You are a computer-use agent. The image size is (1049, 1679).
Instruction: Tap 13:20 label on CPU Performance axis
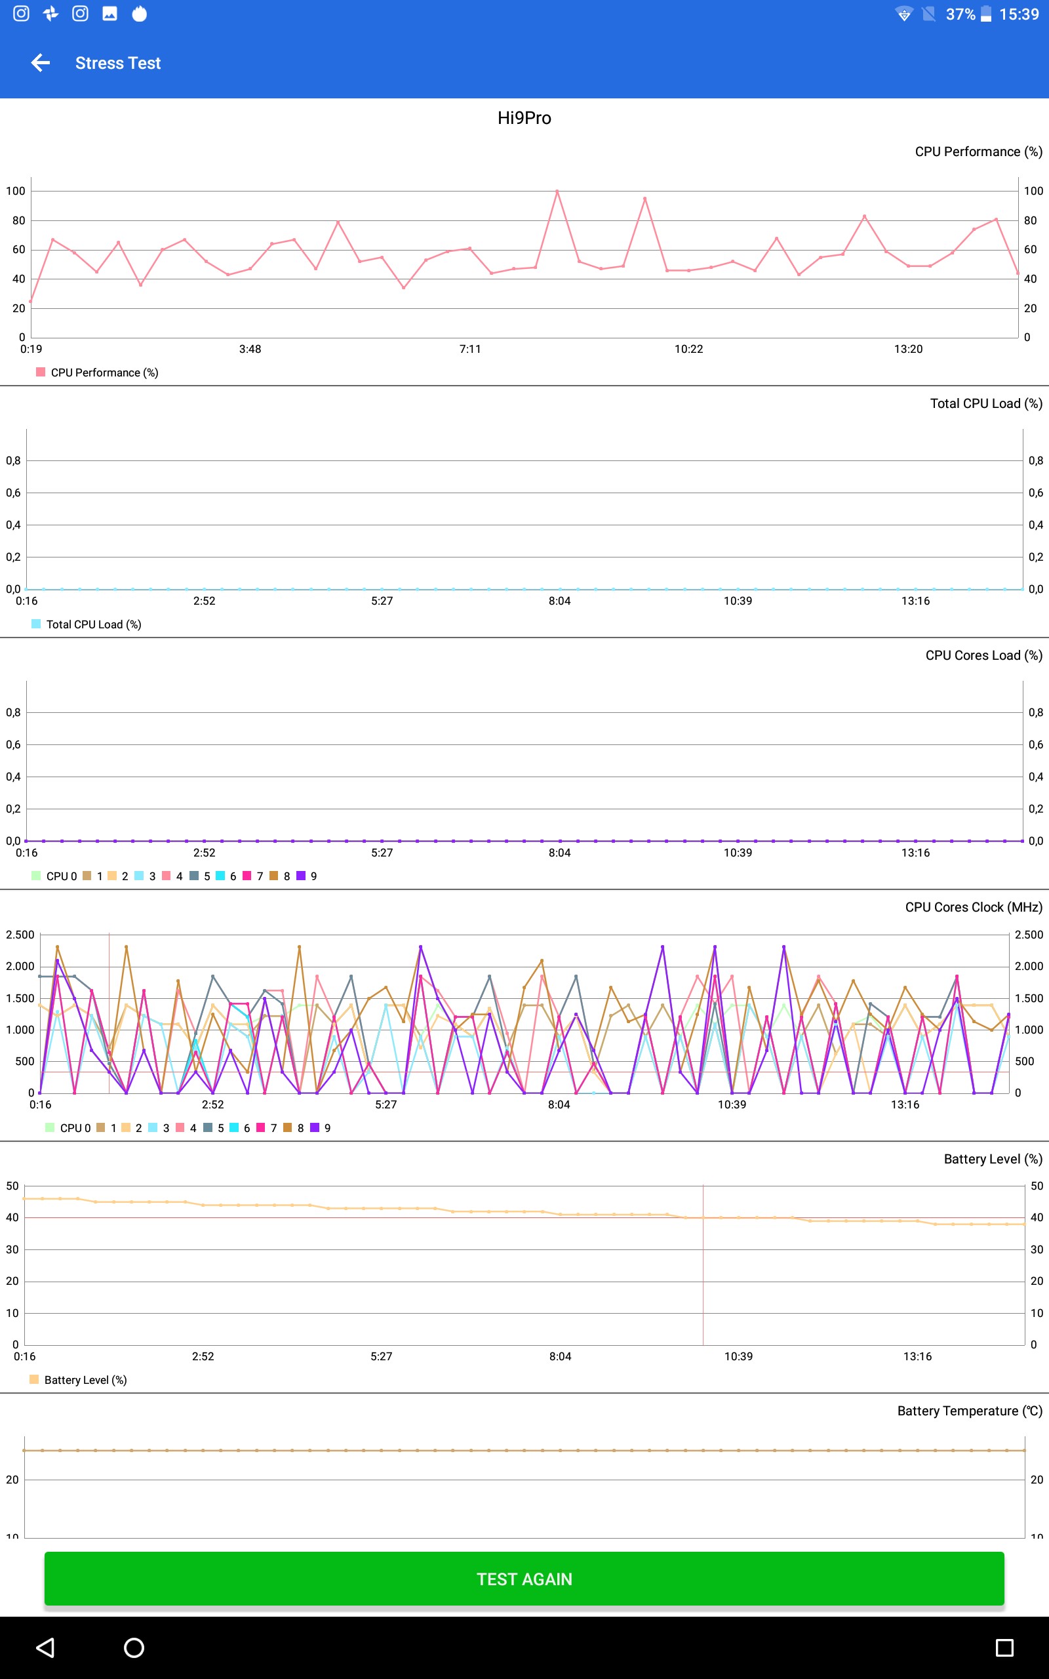pyautogui.click(x=908, y=349)
